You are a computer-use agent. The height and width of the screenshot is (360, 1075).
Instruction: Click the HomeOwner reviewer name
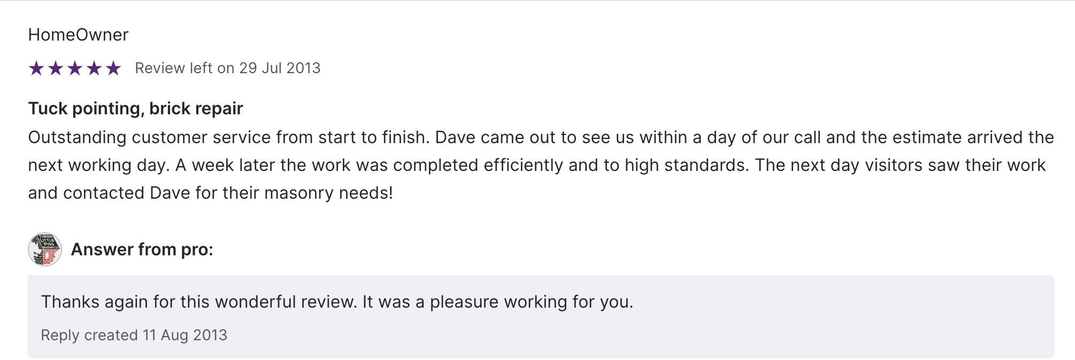(x=78, y=35)
